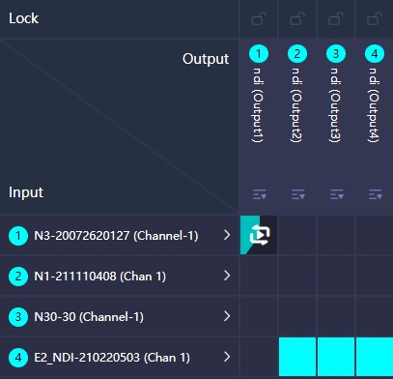Open the list menu icon under Output2
393x379 pixels.
[298, 194]
